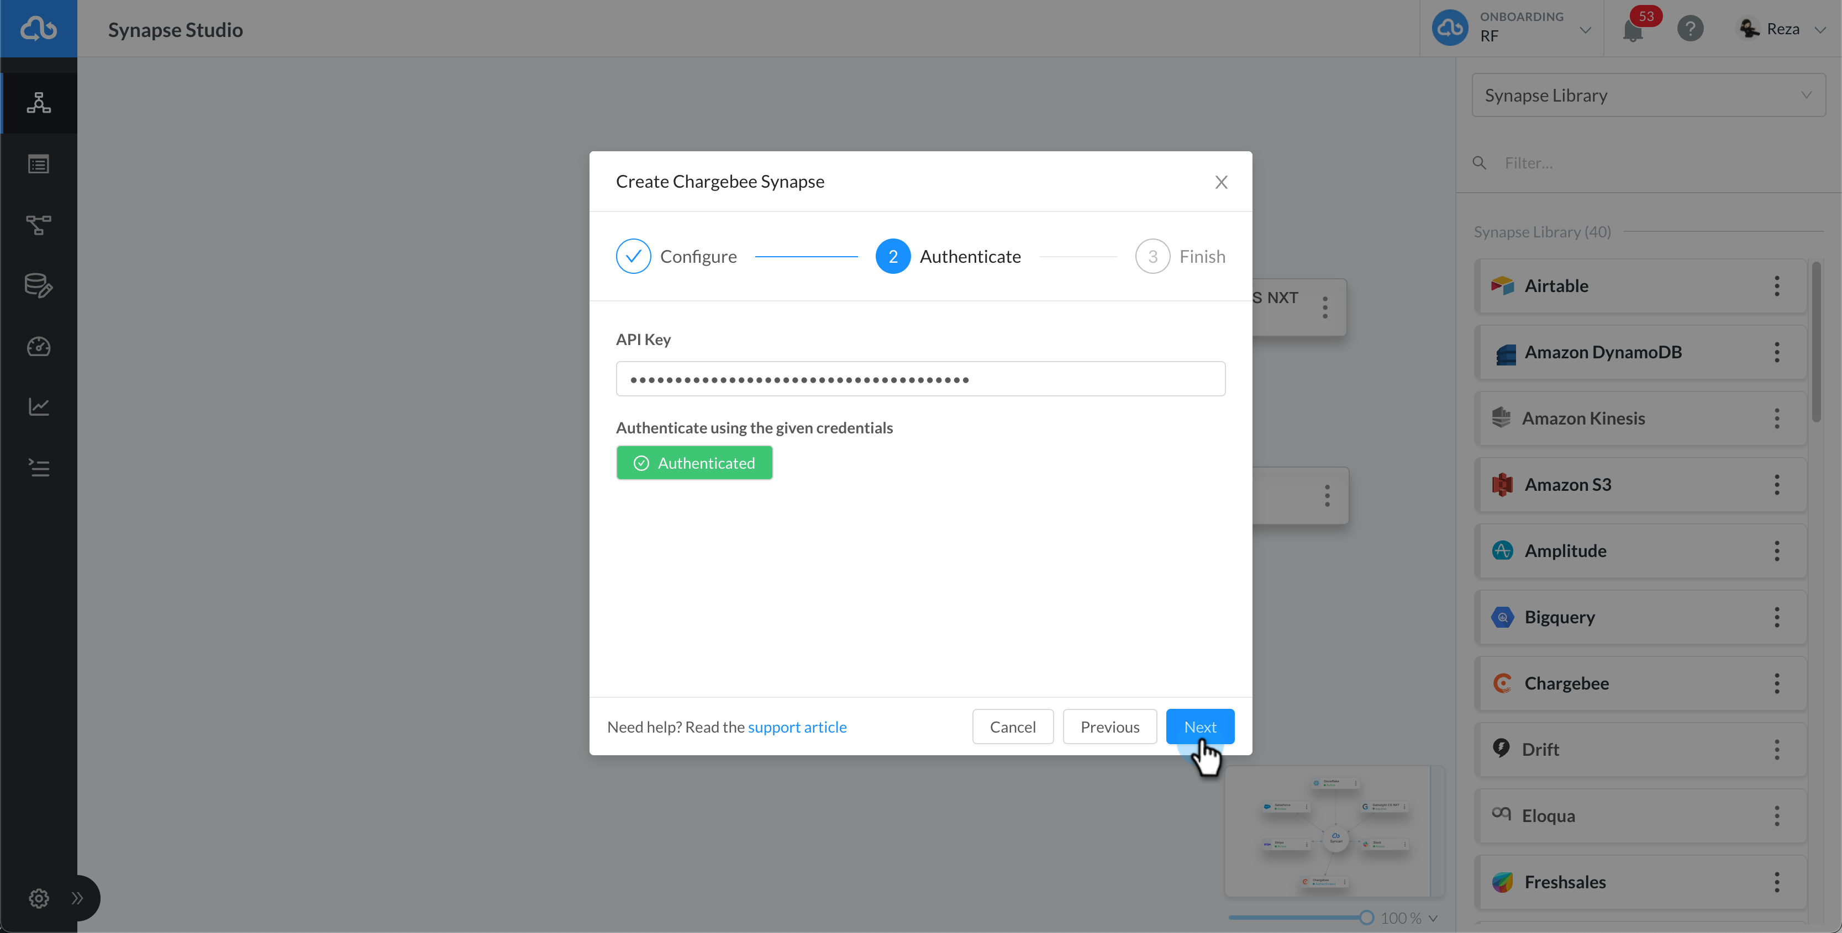Screen dimensions: 1842x933
Task: Open the notifications bell with 53 badge
Action: point(1633,29)
